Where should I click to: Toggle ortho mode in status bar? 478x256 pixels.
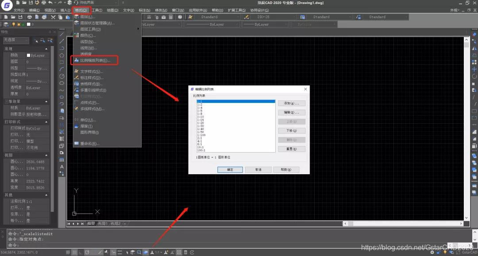(81, 252)
